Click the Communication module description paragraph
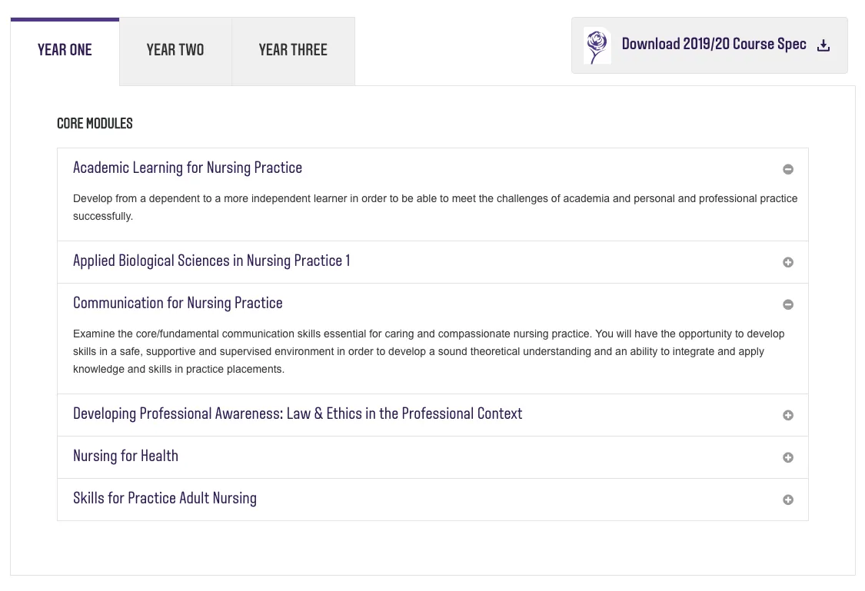865x591 pixels. point(428,351)
